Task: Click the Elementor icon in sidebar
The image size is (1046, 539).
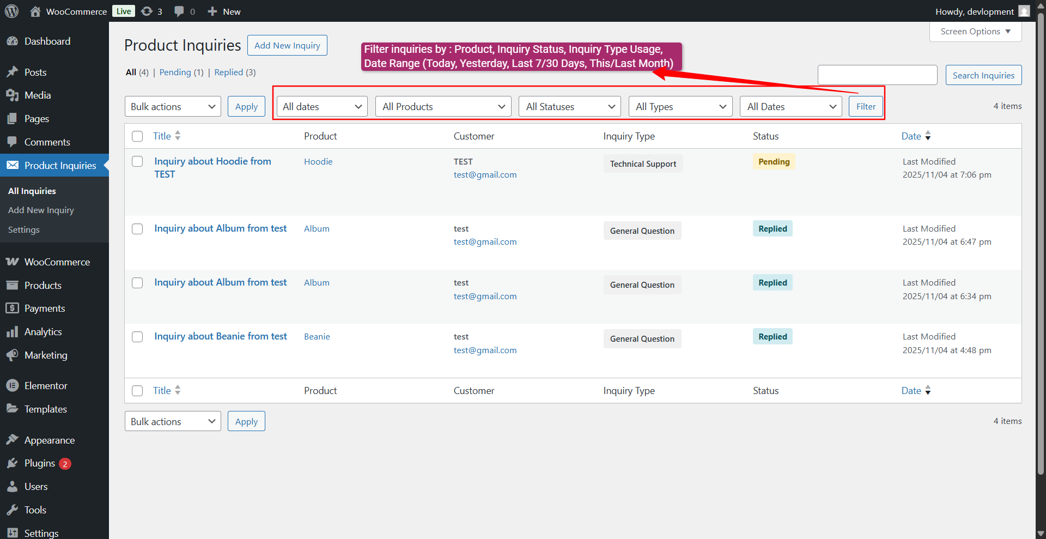Action: pos(13,386)
